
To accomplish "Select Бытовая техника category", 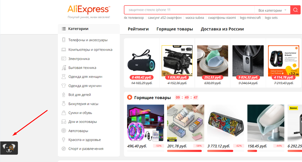I will (82, 68).
